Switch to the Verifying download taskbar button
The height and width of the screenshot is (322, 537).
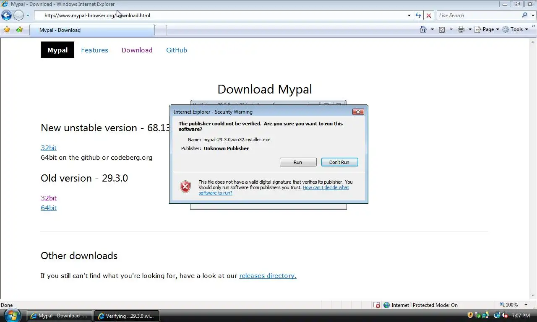coord(127,316)
